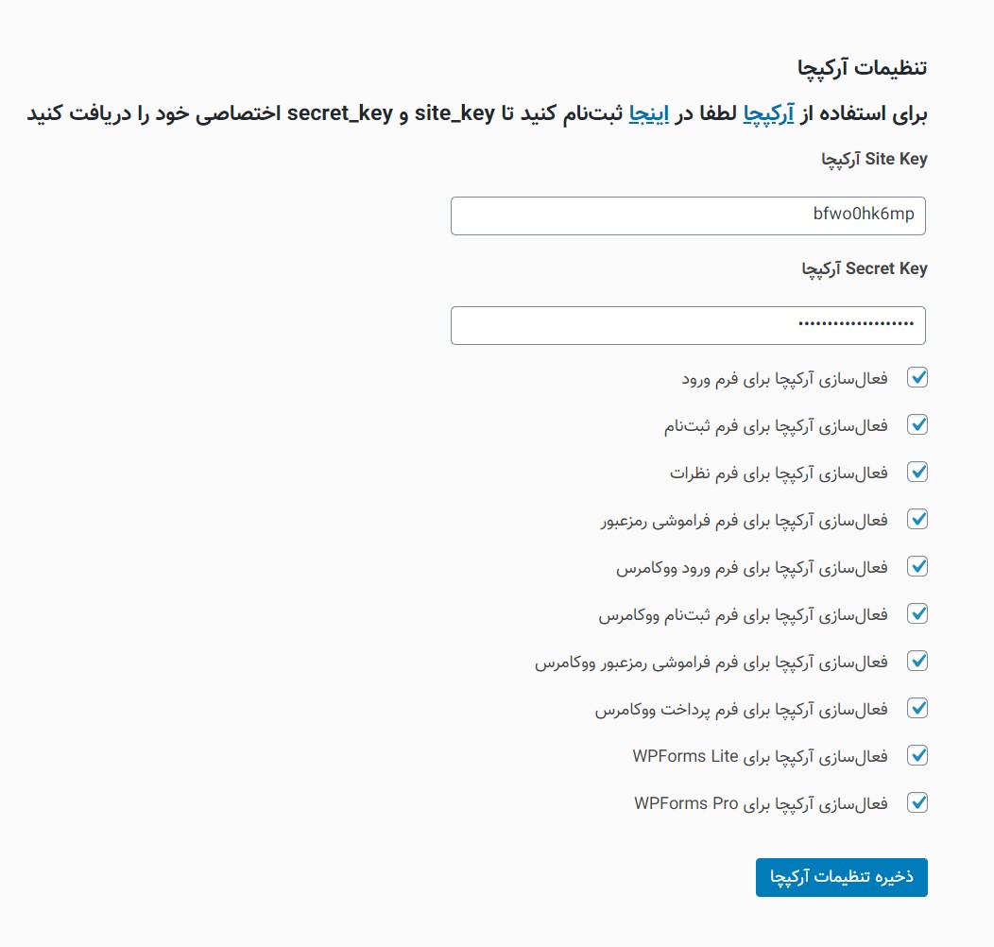Uncheck ARCaptcha for WooCommerce login form
The width and height of the screenshot is (994, 947).
[917, 566]
